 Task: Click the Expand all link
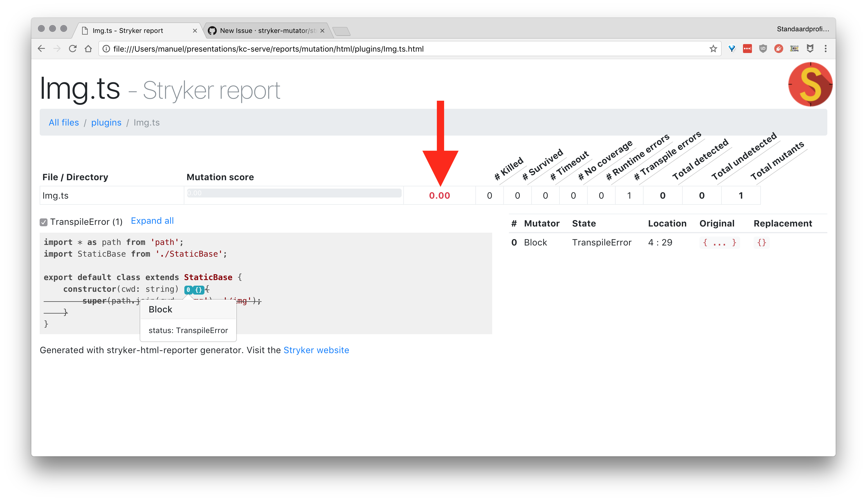(152, 221)
